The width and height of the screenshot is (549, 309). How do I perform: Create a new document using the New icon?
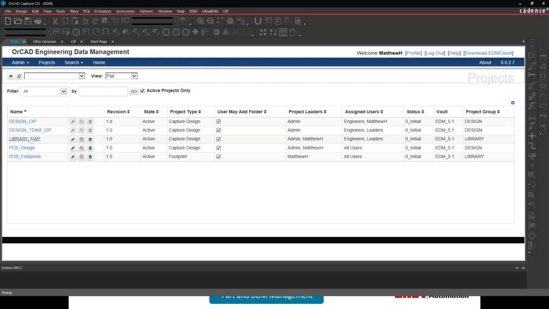[8, 21]
